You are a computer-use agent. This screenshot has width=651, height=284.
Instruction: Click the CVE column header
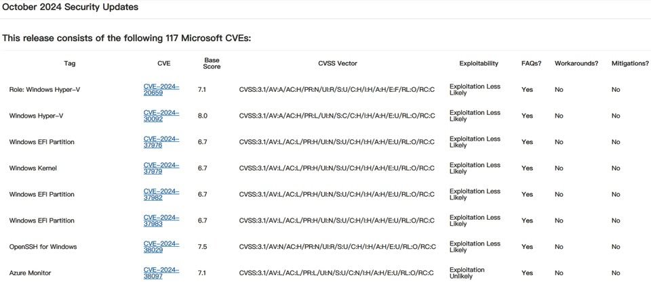click(x=164, y=64)
